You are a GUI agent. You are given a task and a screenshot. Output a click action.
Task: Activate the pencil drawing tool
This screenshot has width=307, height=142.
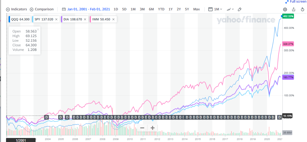point(240,9)
